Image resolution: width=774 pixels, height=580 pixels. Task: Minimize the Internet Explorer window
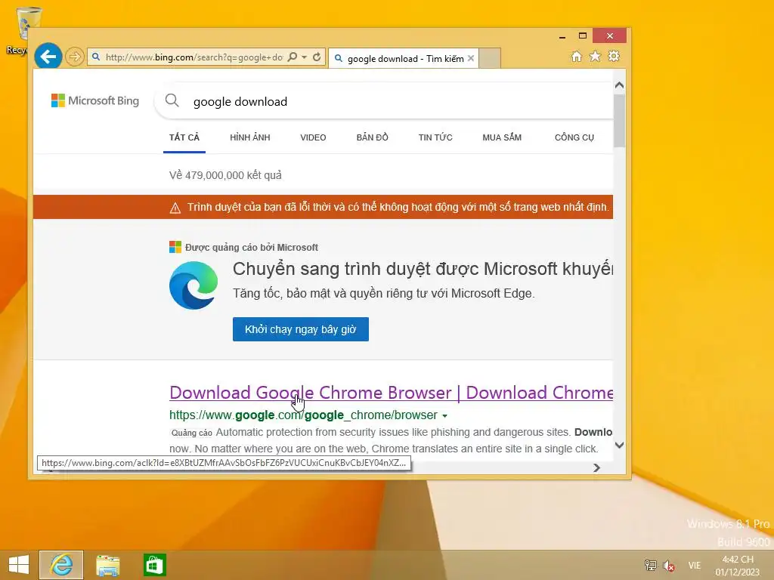pyautogui.click(x=562, y=36)
